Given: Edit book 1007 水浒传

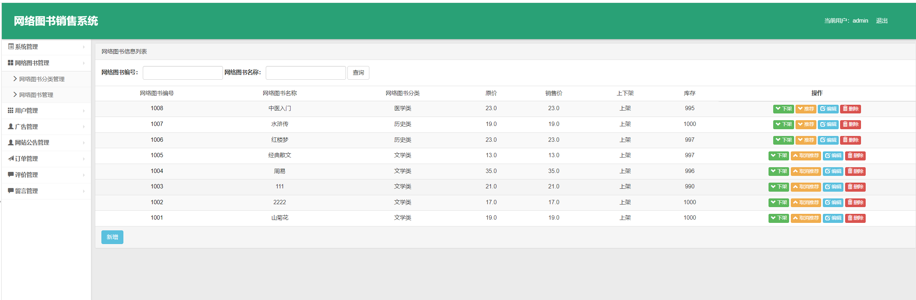Looking at the screenshot, I should 828,125.
